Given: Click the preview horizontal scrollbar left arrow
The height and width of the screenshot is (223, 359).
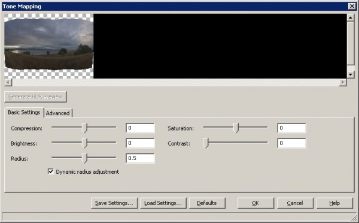Looking at the screenshot, I should tap(8, 82).
